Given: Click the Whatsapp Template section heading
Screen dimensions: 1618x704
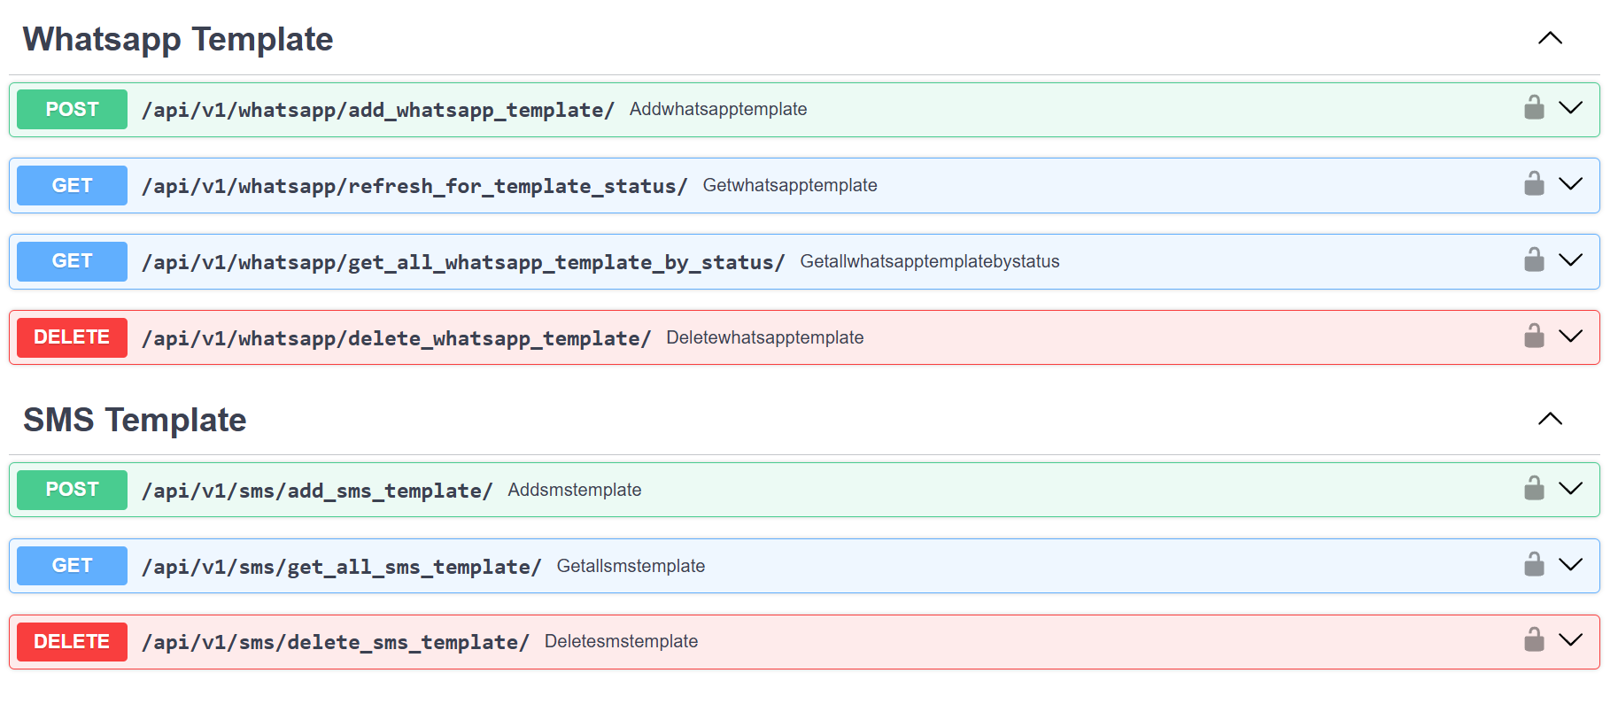Looking at the screenshot, I should tap(178, 40).
